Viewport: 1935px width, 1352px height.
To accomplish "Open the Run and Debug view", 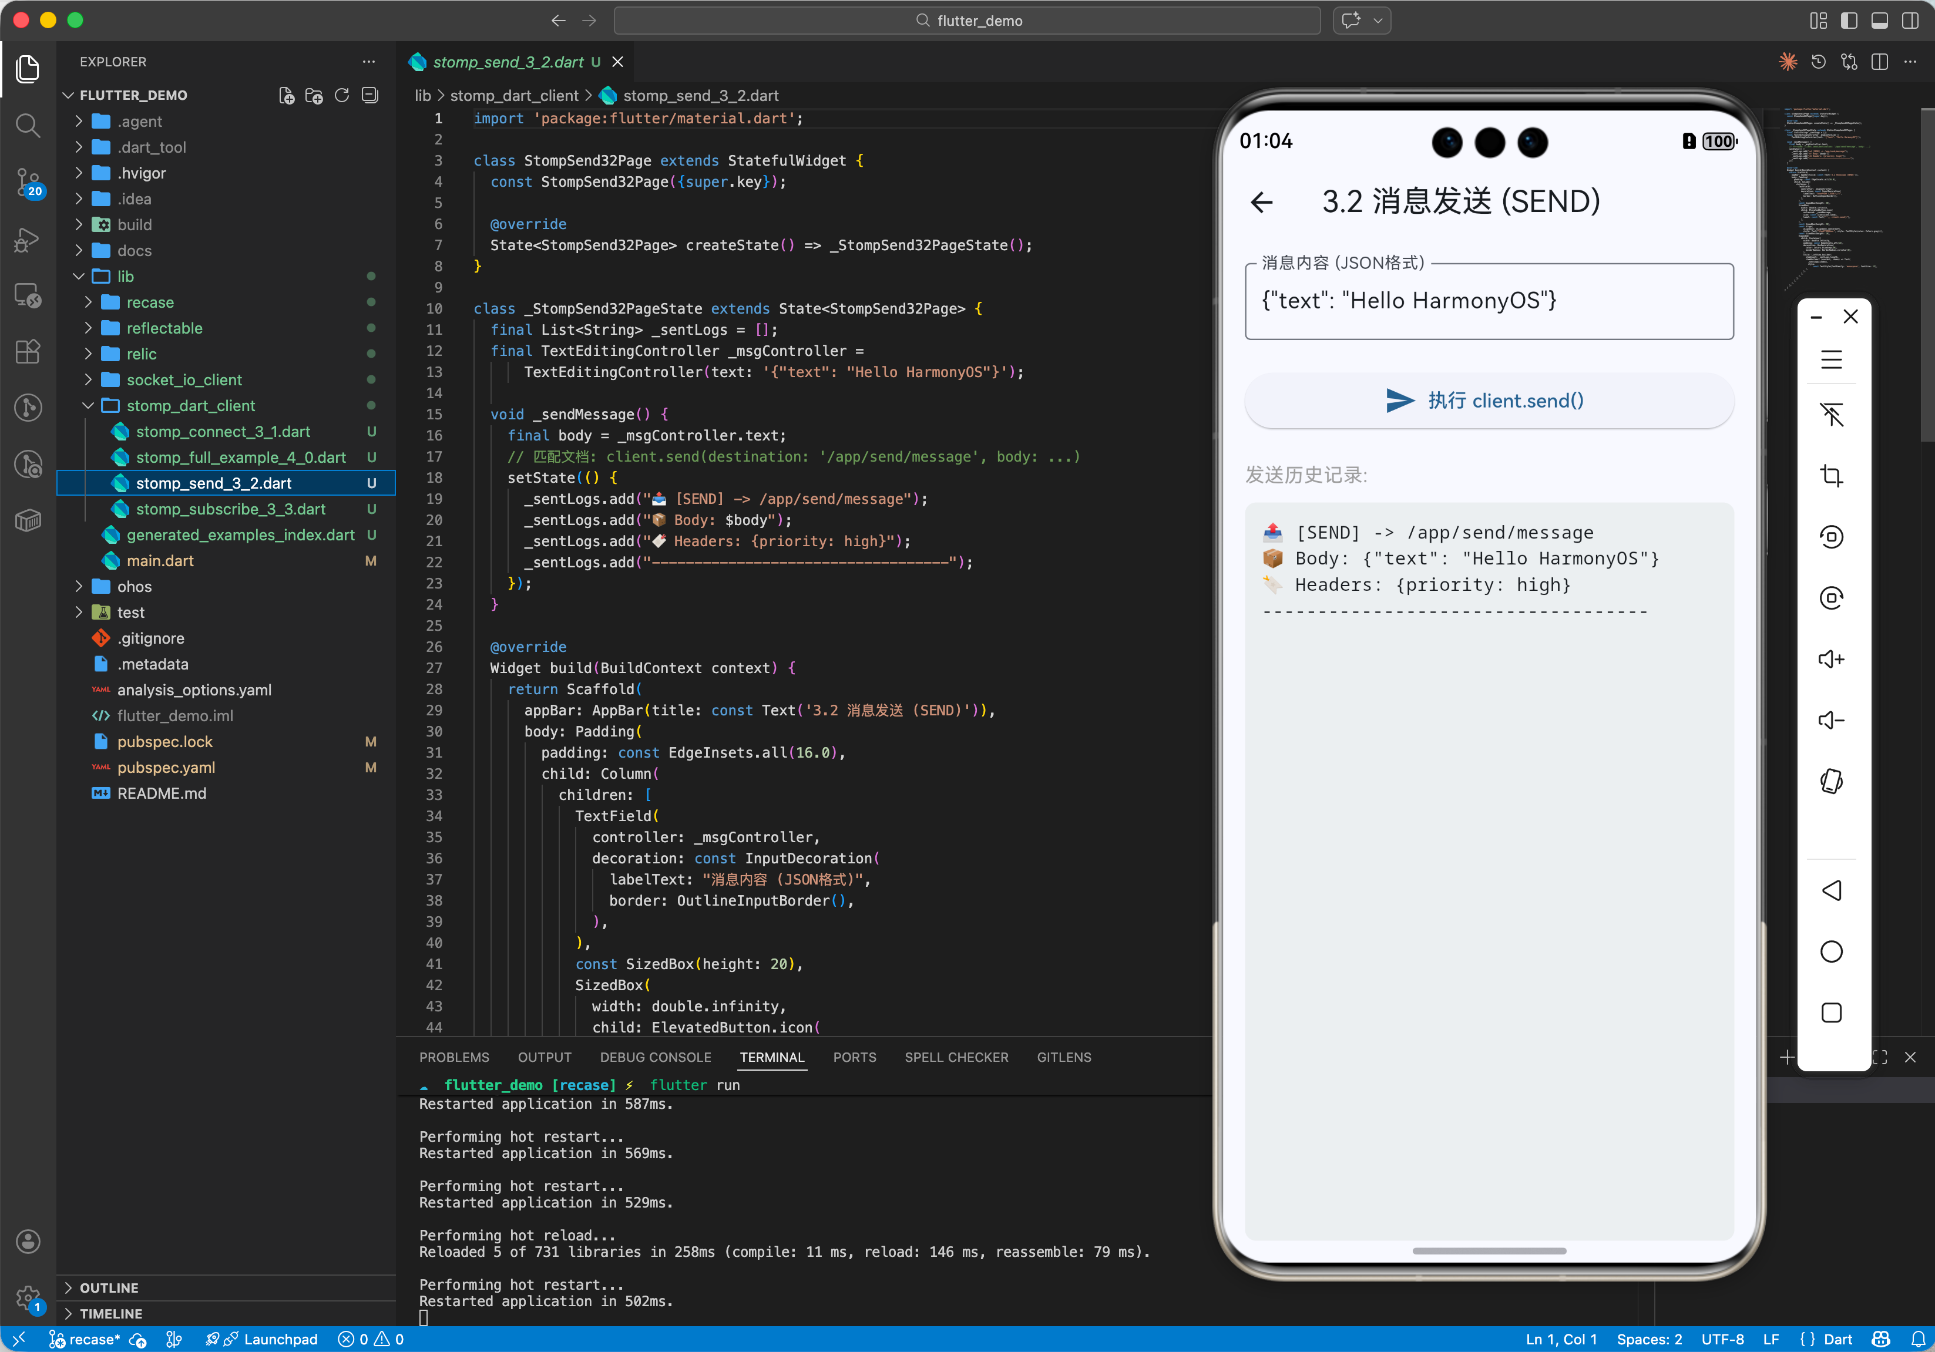I will pos(28,239).
